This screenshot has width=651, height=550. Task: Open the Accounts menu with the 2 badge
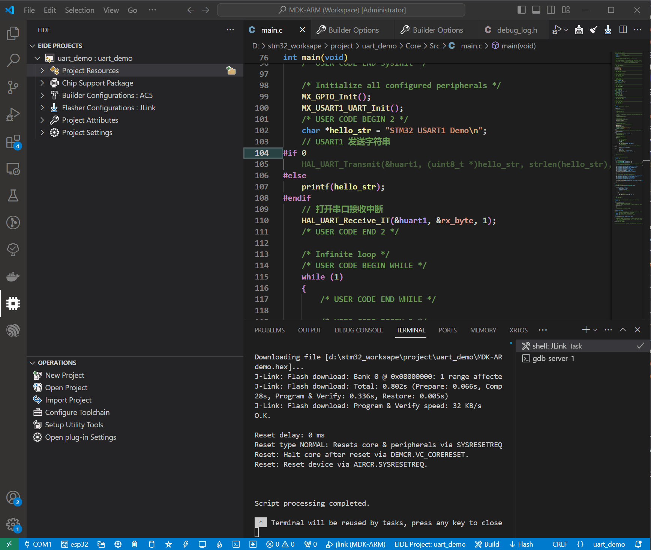pyautogui.click(x=13, y=498)
